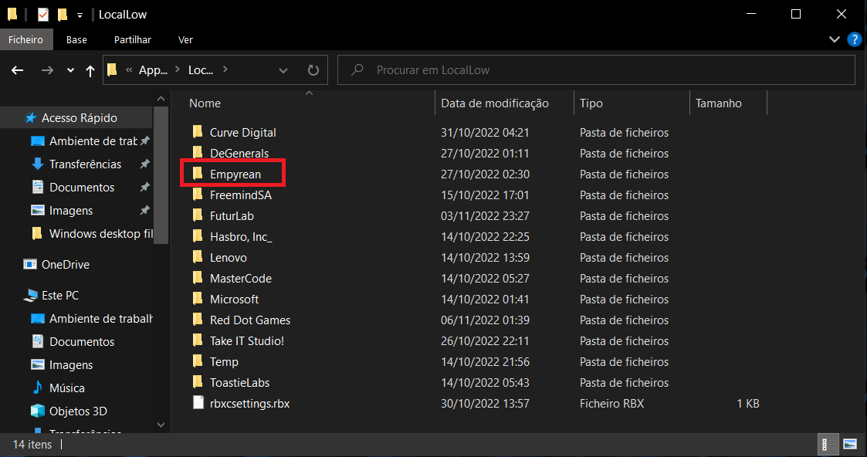Click the Up directory arrow
Viewport: 867px width, 457px height.
click(90, 70)
